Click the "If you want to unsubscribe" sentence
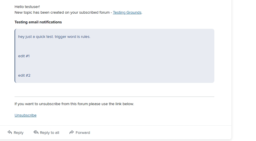This screenshot has width=256, height=141. click(x=74, y=104)
